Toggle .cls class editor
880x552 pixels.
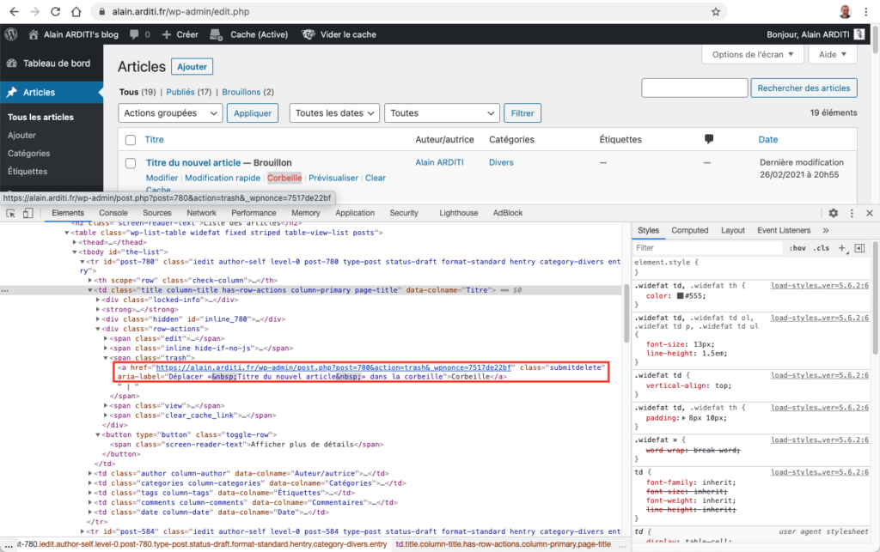coord(821,248)
